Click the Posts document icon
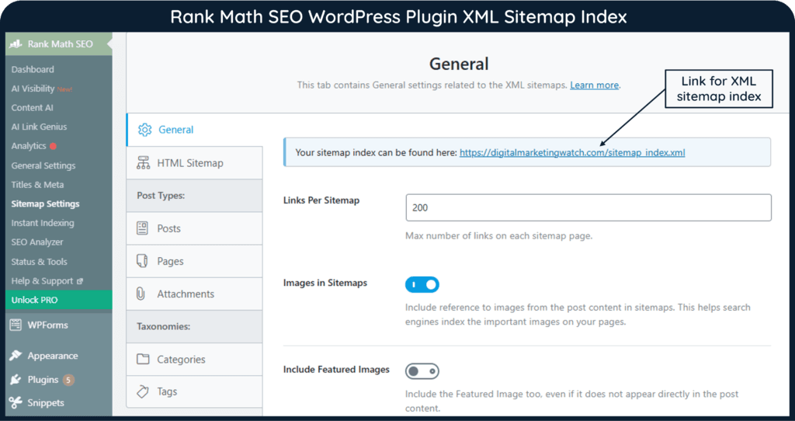This screenshot has height=421, width=795. [x=143, y=228]
